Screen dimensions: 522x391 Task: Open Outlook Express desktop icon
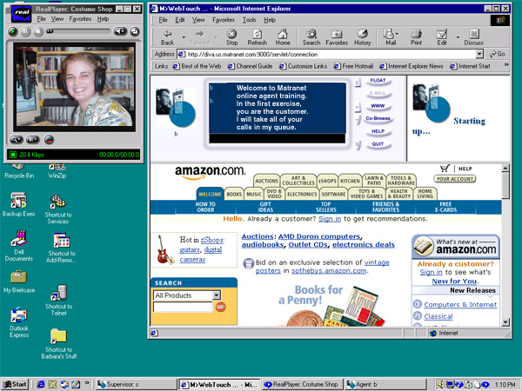tap(18, 322)
